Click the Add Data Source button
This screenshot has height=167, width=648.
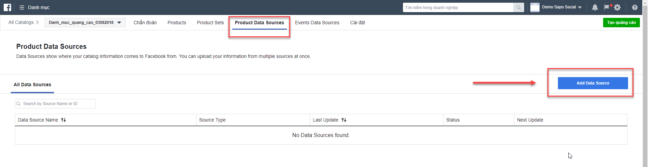click(x=593, y=83)
